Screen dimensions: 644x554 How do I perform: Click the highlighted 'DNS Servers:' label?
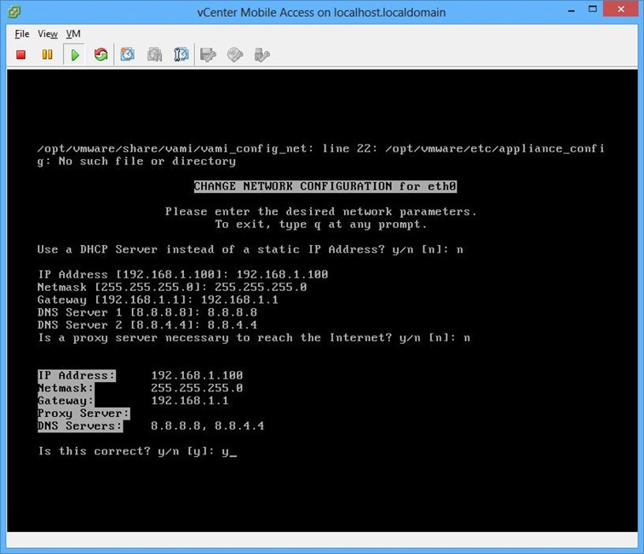[80, 426]
